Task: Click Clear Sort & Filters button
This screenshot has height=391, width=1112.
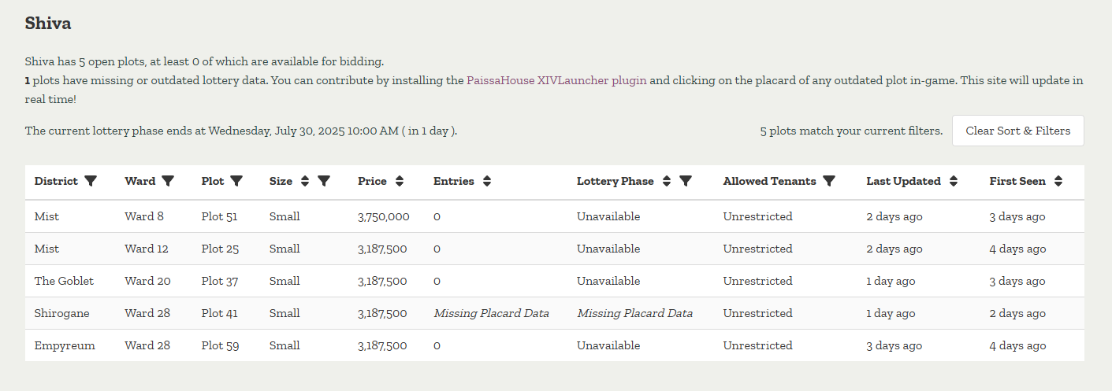Action: (1018, 131)
